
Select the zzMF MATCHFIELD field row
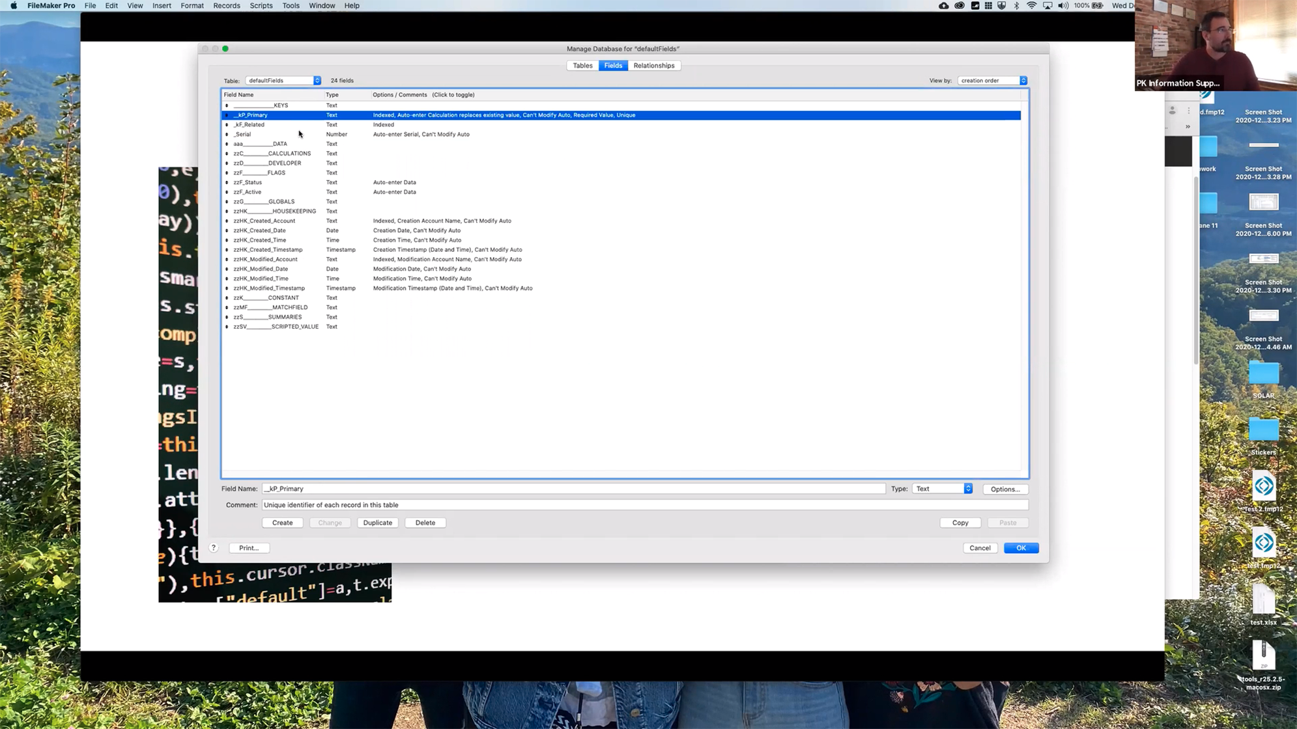tap(621, 307)
